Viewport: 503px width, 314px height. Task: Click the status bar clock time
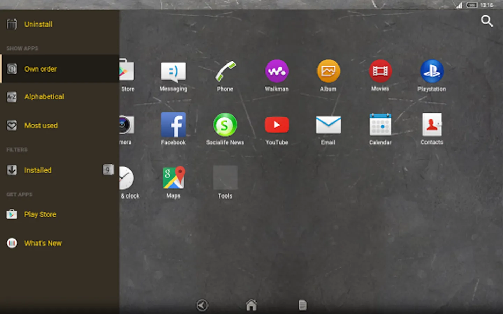click(487, 5)
